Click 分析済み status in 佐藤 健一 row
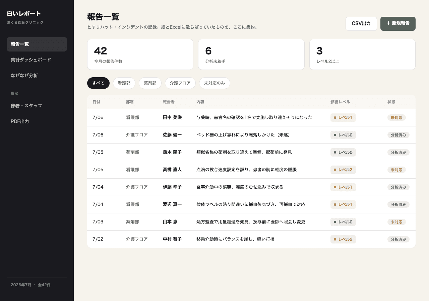Screen dimensions: 429x301 399,135
